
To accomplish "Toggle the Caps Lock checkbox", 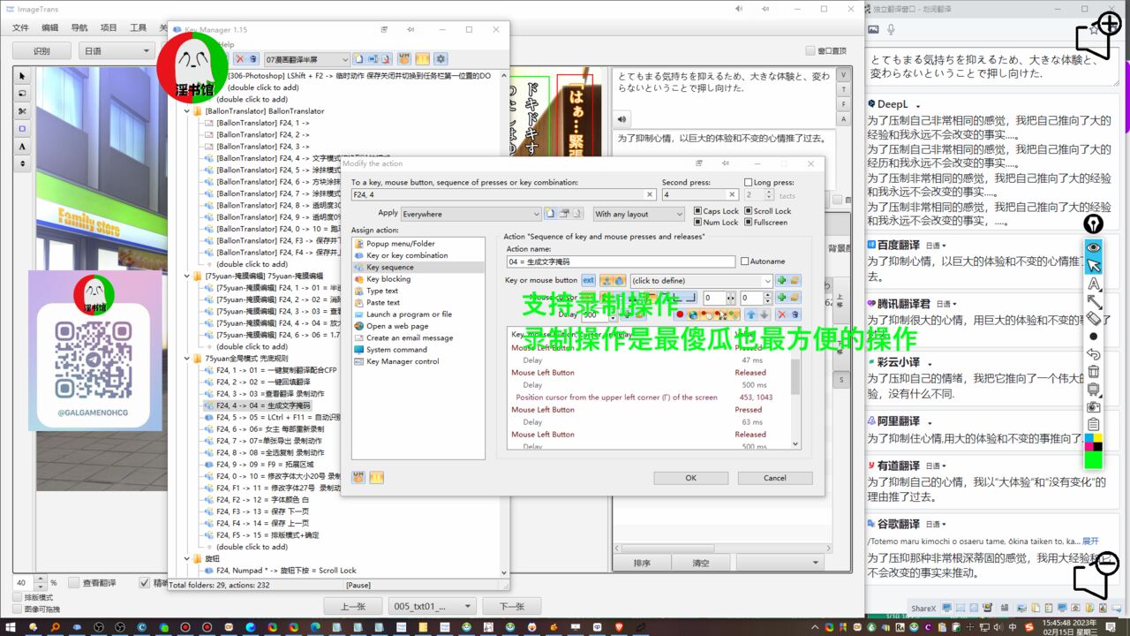I will [697, 211].
